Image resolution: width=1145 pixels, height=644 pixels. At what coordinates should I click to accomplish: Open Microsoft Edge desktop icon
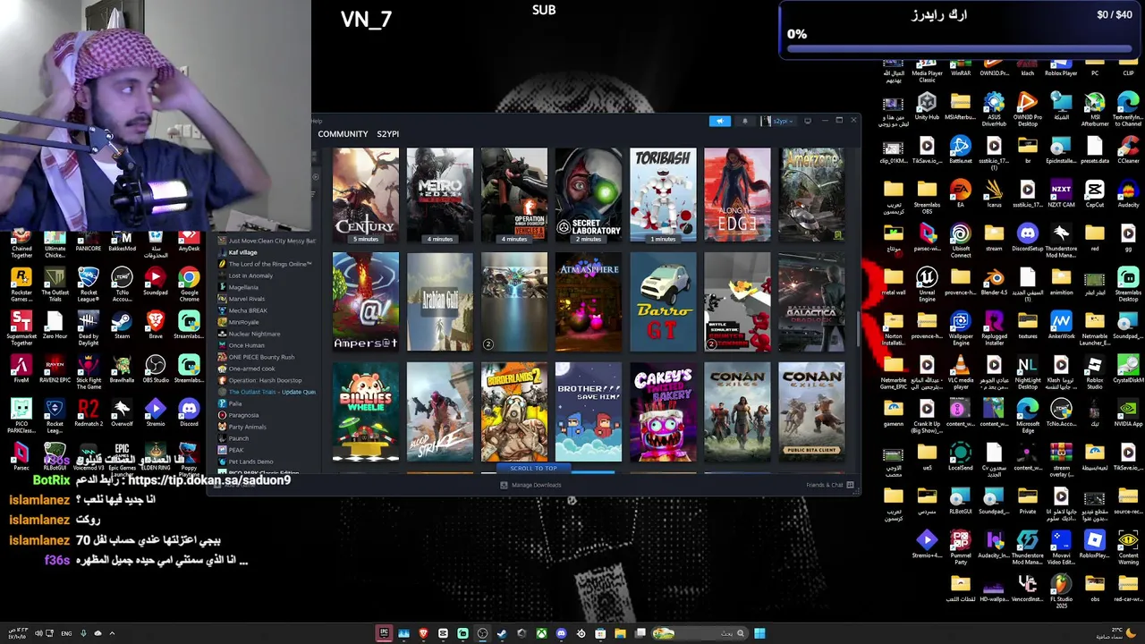pyautogui.click(x=1028, y=415)
